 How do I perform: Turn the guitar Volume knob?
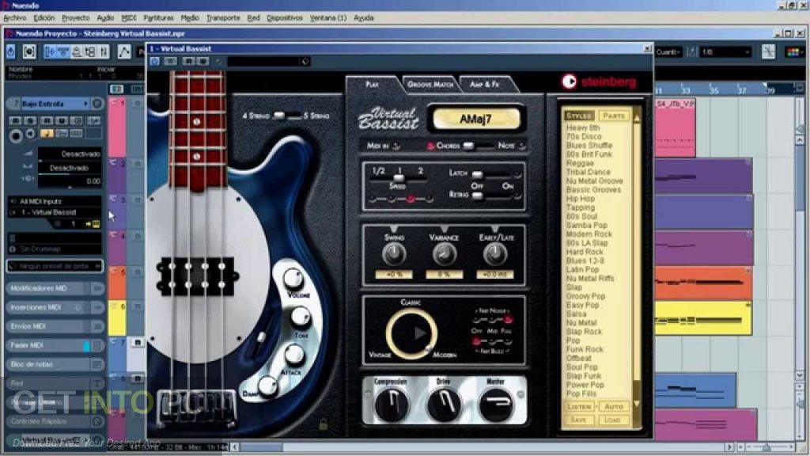pos(293,279)
